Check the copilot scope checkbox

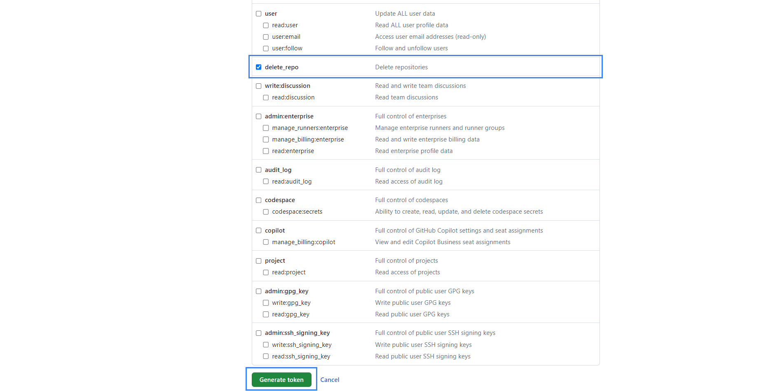[258, 231]
